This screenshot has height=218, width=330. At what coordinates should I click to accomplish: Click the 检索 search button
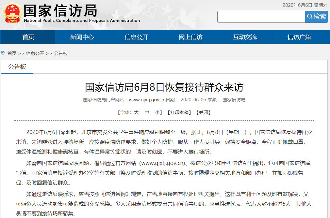coord(316,17)
